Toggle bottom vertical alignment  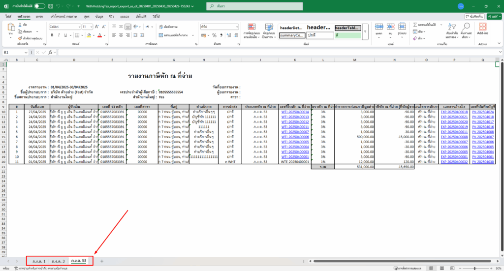coord(127,27)
